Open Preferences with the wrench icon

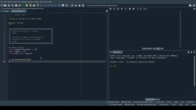click(x=72, y=5)
